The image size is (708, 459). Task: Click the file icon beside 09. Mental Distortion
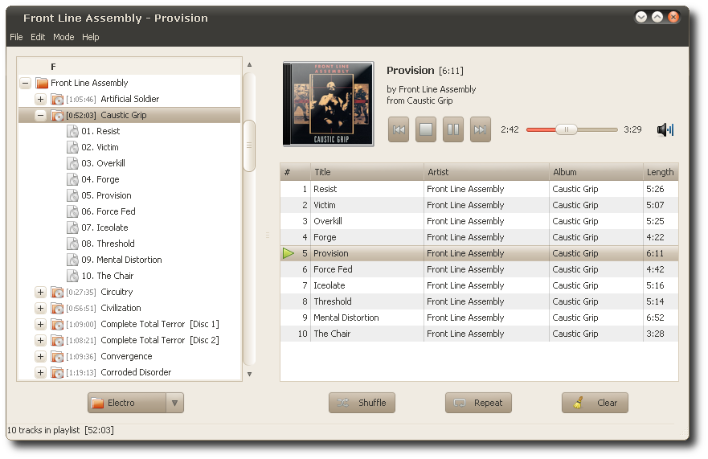(x=72, y=260)
